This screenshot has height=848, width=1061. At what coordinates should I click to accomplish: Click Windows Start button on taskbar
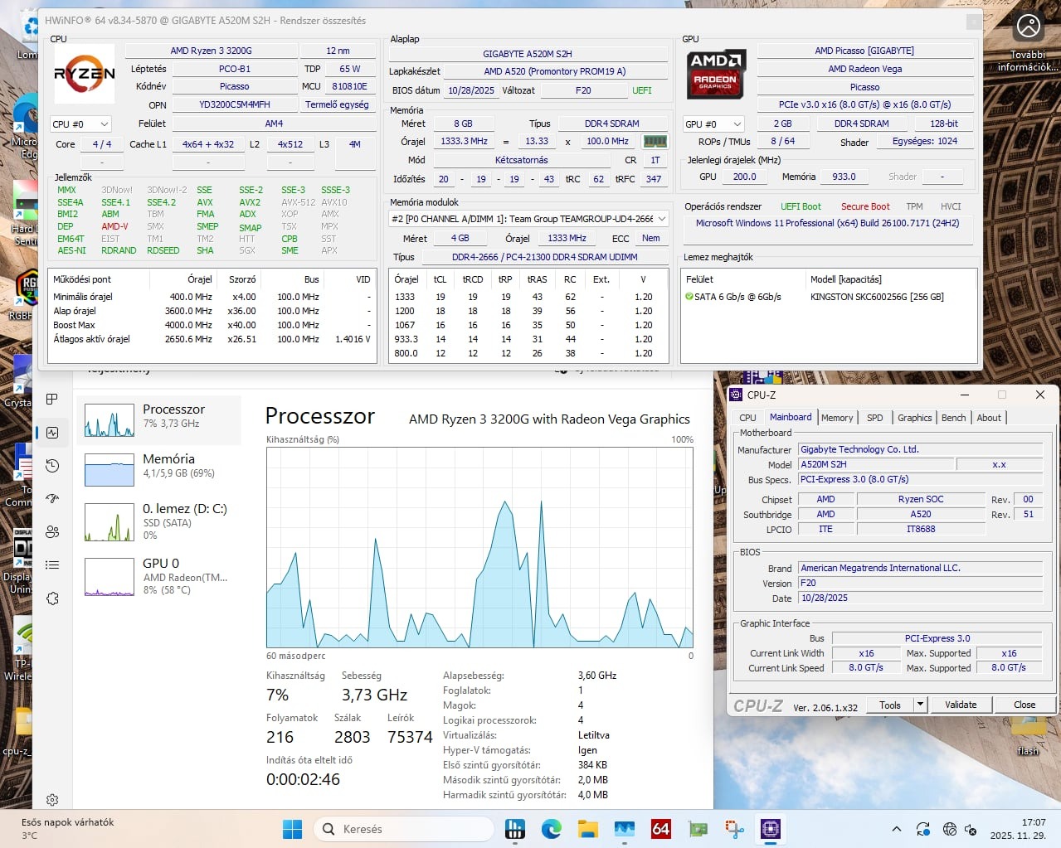tap(292, 829)
